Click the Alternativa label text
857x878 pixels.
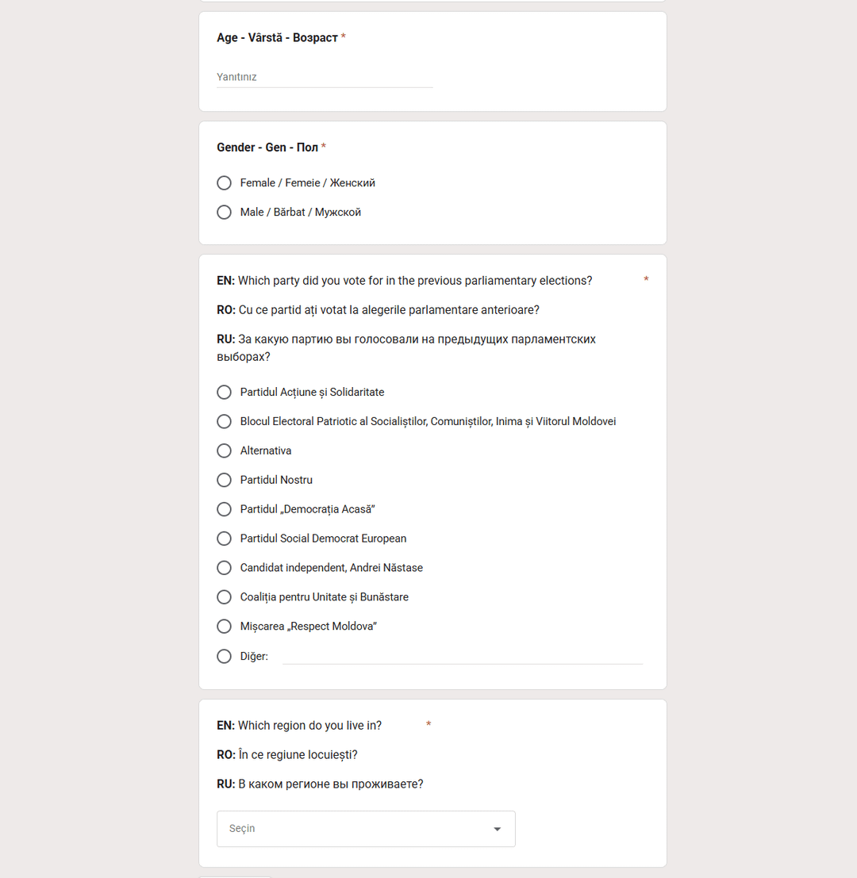266,451
